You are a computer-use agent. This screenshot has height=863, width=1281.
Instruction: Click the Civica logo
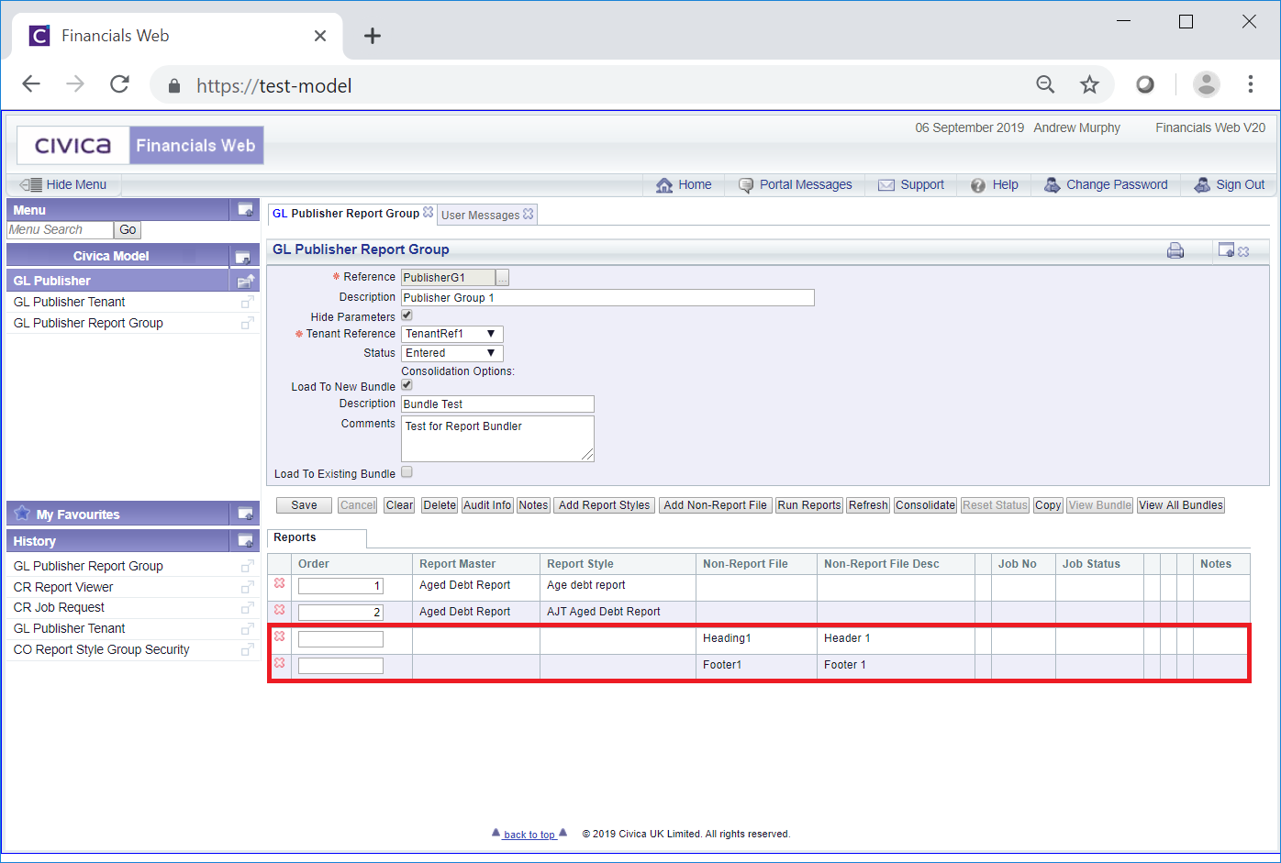[73, 146]
